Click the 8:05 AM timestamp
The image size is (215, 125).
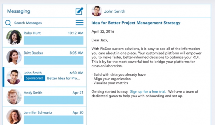[76, 53]
